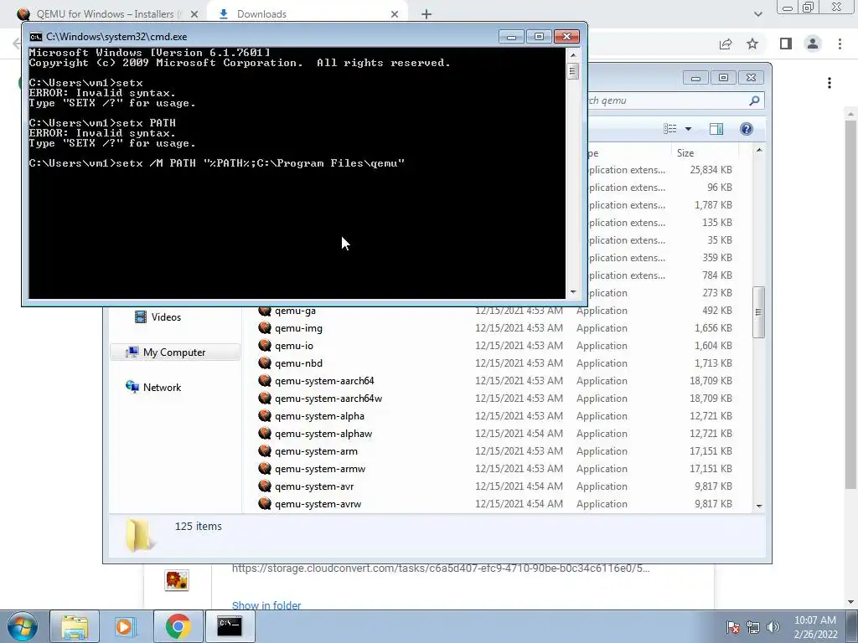This screenshot has width=858, height=643.
Task: Open the view options dropdown arrow
Action: [689, 129]
